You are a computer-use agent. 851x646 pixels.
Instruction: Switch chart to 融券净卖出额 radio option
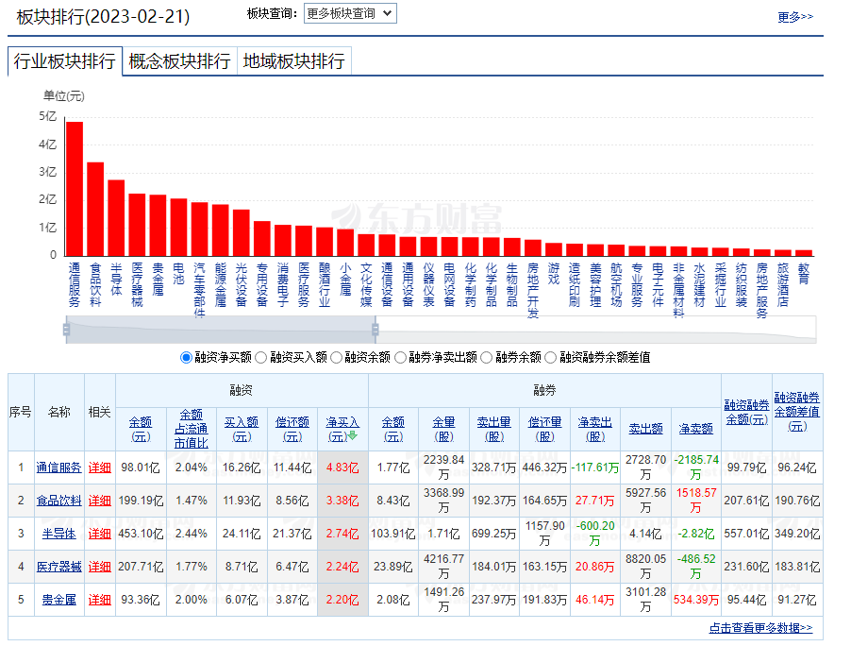click(x=400, y=358)
